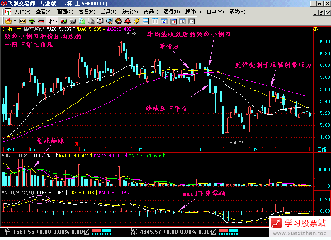Click the horizontal split panes icon
331x240 pixels.
point(146,21)
